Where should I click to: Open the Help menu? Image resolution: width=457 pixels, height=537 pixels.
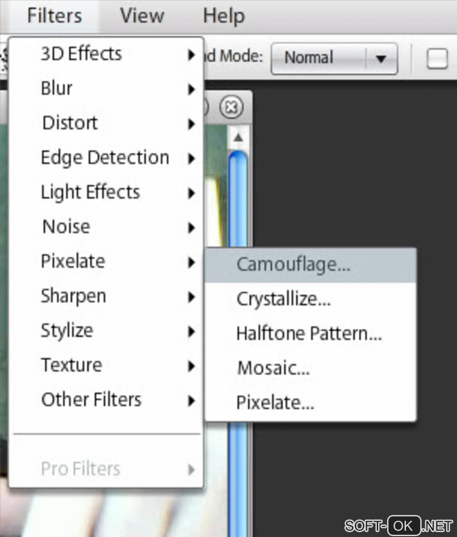[x=224, y=16]
